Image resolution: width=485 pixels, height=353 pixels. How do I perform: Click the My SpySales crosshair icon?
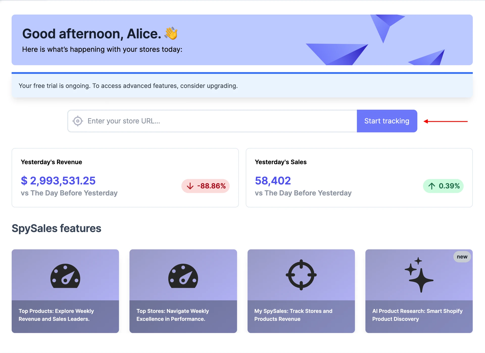pos(301,275)
